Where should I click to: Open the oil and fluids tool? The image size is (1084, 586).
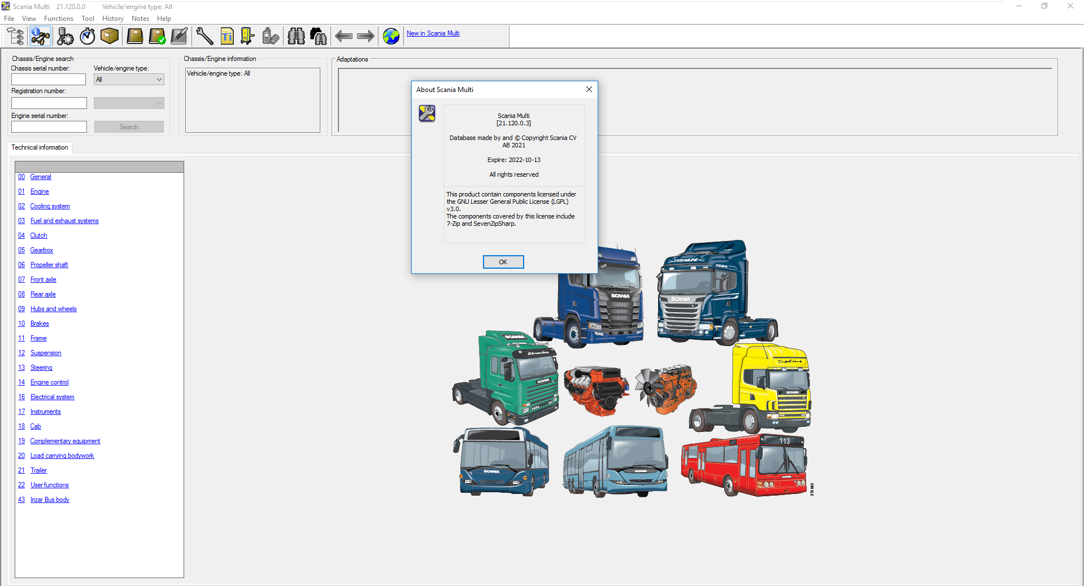(x=270, y=36)
